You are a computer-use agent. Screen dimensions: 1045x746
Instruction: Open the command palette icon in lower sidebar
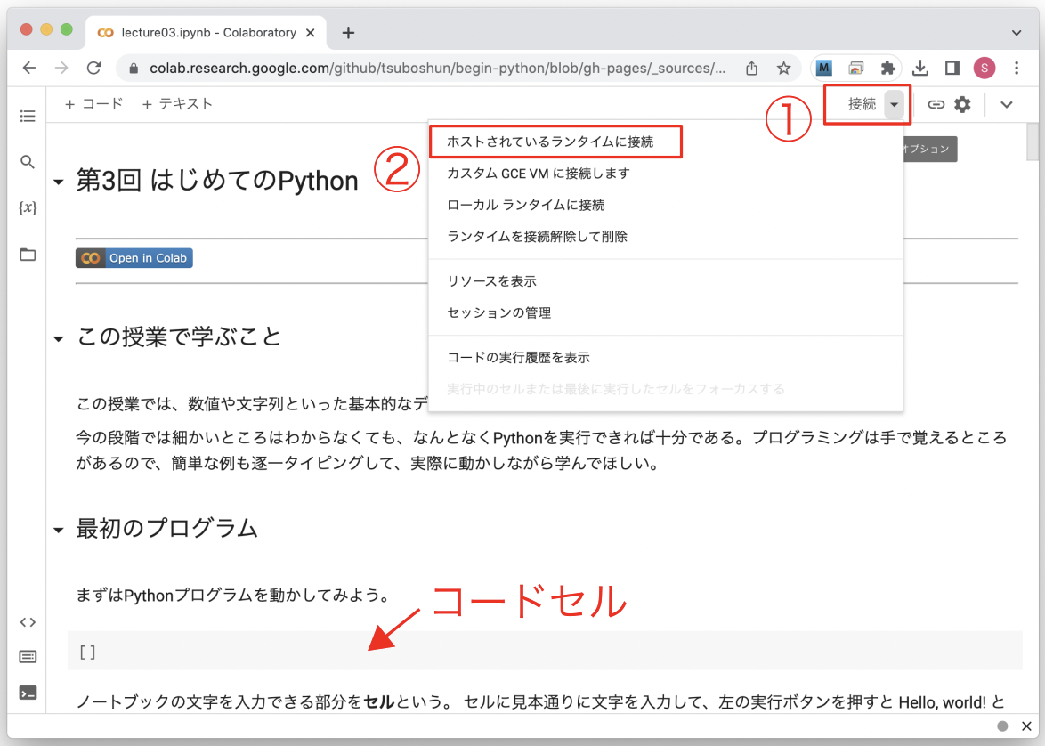pyautogui.click(x=27, y=657)
